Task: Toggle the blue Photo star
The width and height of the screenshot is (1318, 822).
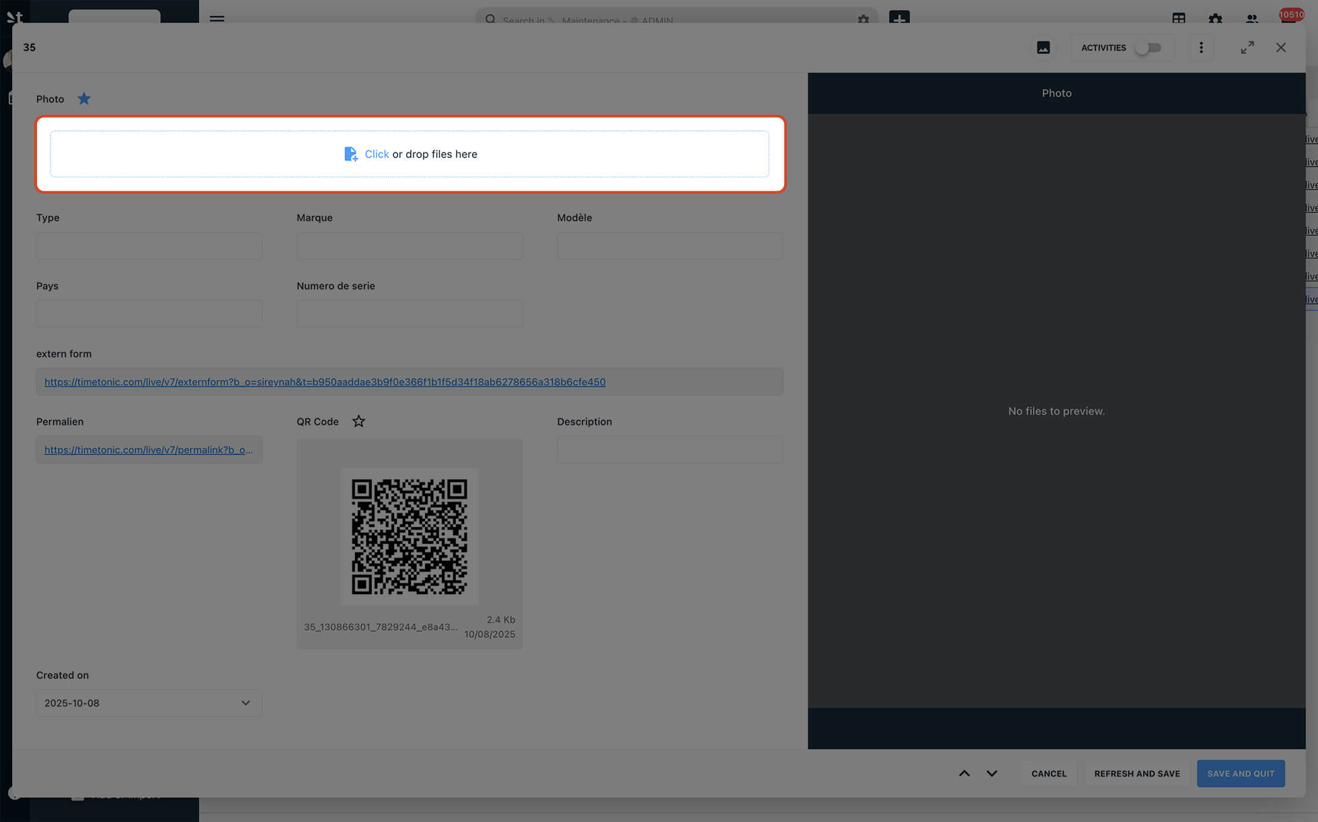Action: pos(84,99)
